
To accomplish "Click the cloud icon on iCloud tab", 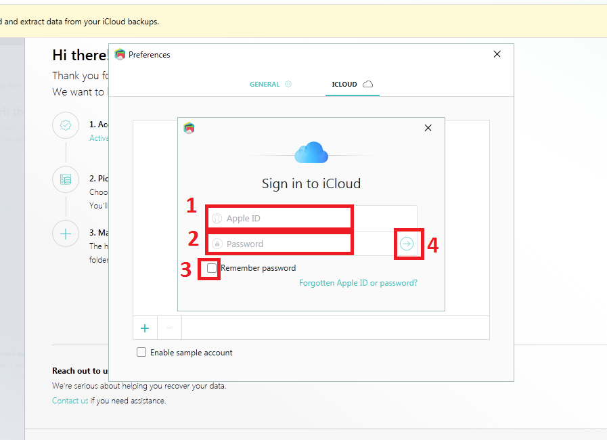I will coord(367,84).
